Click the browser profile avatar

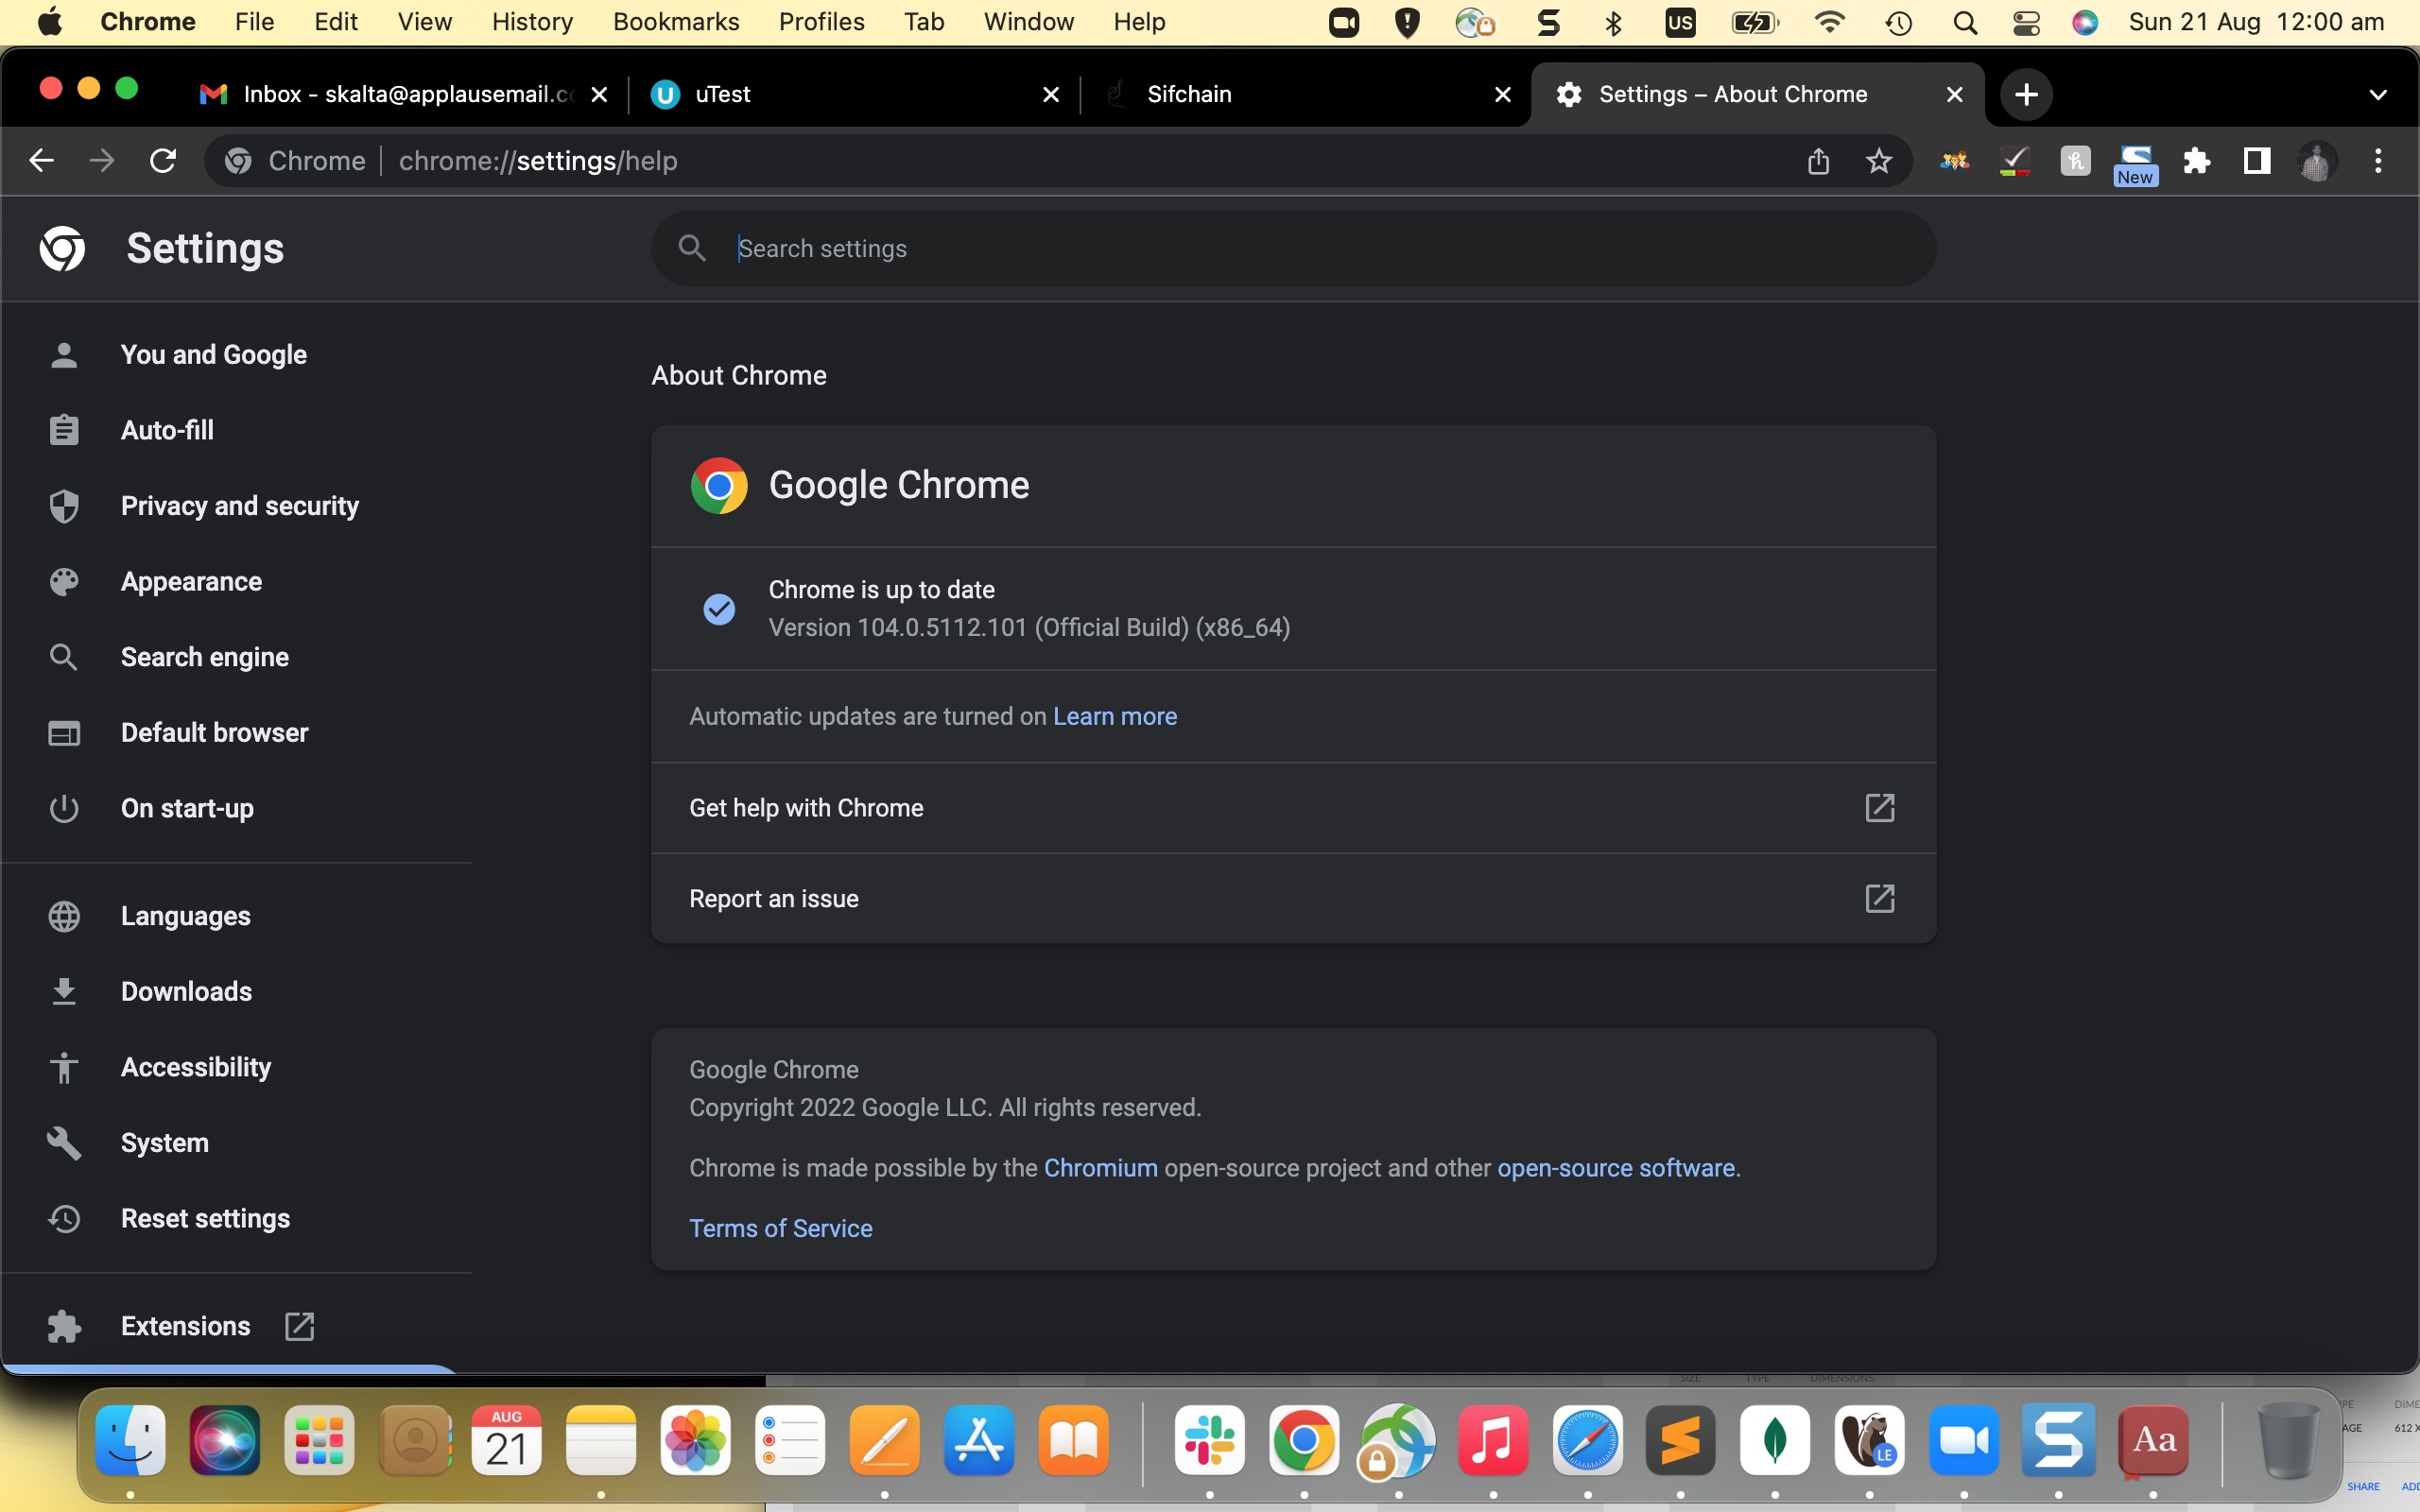(x=2316, y=161)
